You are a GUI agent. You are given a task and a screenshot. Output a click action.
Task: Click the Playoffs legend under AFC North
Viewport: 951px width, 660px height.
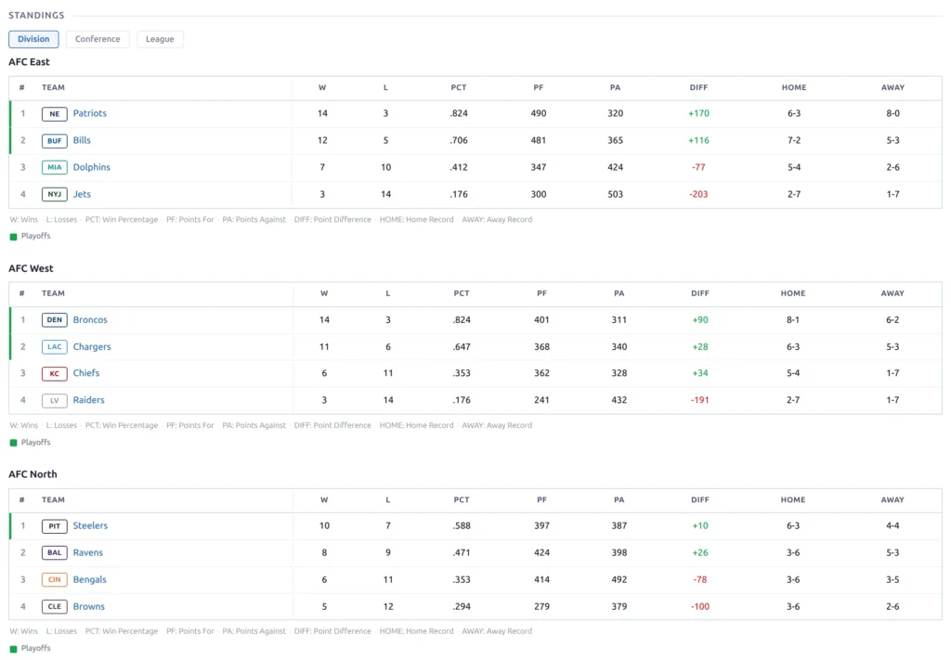point(31,649)
